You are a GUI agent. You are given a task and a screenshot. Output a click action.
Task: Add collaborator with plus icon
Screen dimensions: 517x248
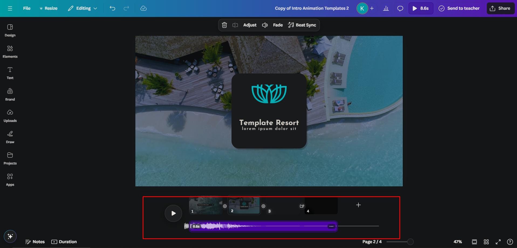pyautogui.click(x=372, y=8)
